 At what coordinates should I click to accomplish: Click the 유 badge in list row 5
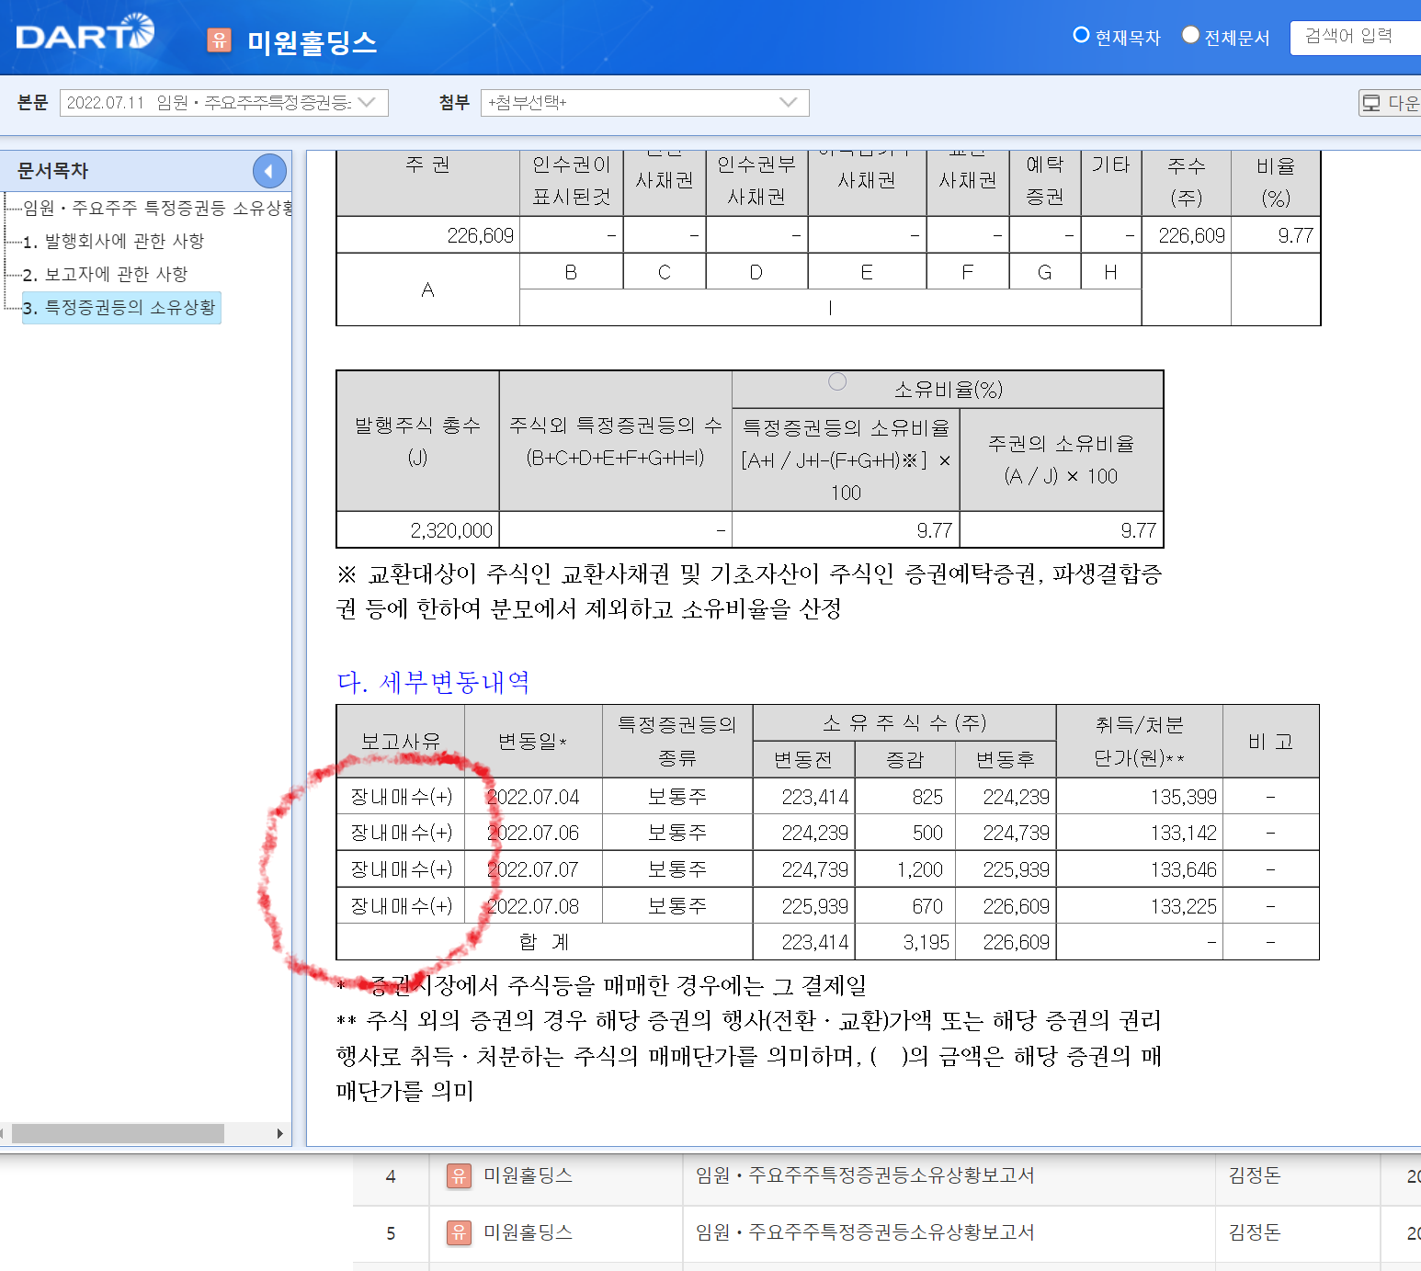[x=459, y=1232]
